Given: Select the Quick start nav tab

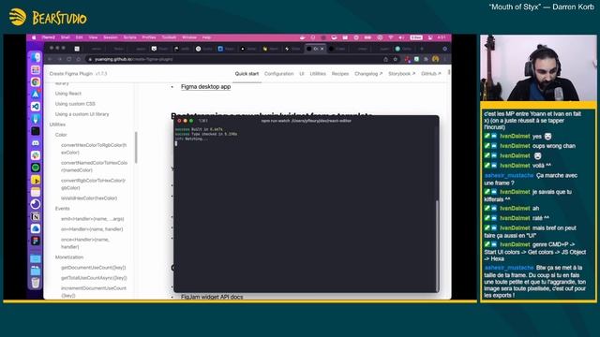Looking at the screenshot, I should 247,74.
